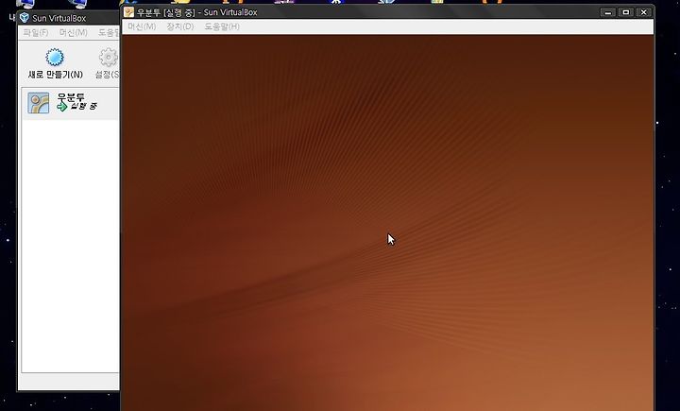Click the green running arrow status icon

62,107
